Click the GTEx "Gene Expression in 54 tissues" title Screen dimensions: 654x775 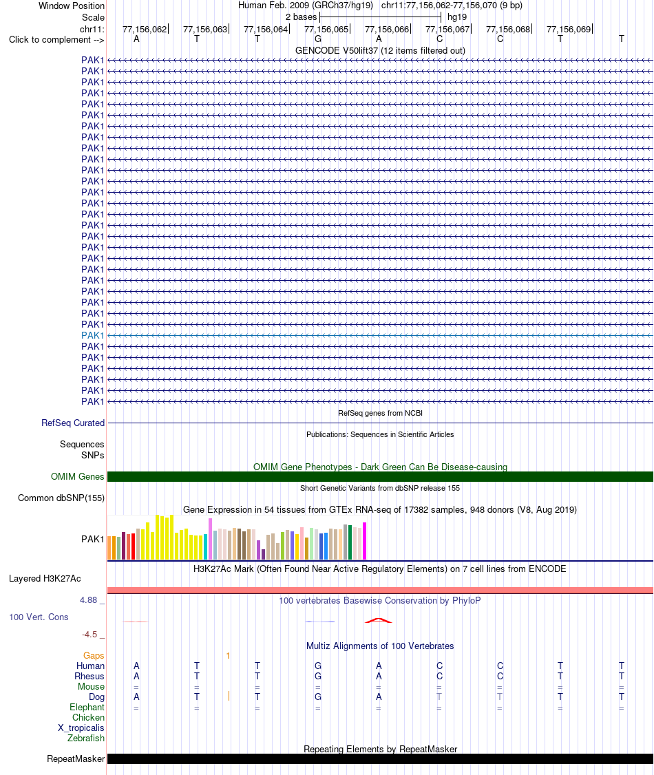coord(380,509)
